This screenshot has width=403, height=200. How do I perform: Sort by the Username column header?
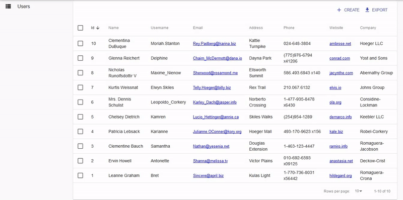160,28
